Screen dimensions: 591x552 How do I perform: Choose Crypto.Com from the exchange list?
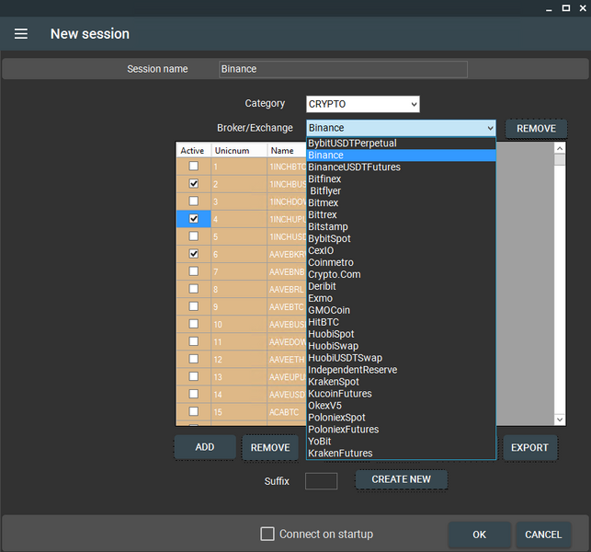click(x=335, y=274)
